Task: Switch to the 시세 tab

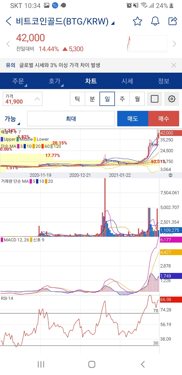Action: click(x=127, y=81)
